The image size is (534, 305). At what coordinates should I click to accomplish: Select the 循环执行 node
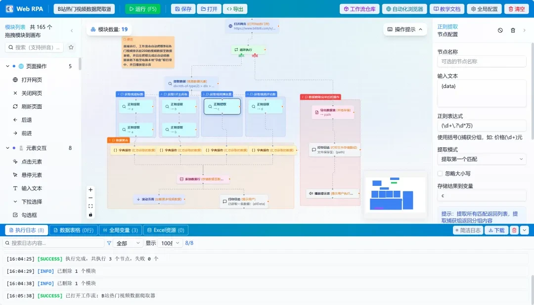coord(249,50)
